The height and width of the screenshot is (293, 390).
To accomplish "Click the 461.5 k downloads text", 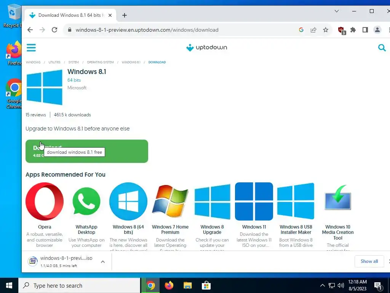I will point(72,115).
